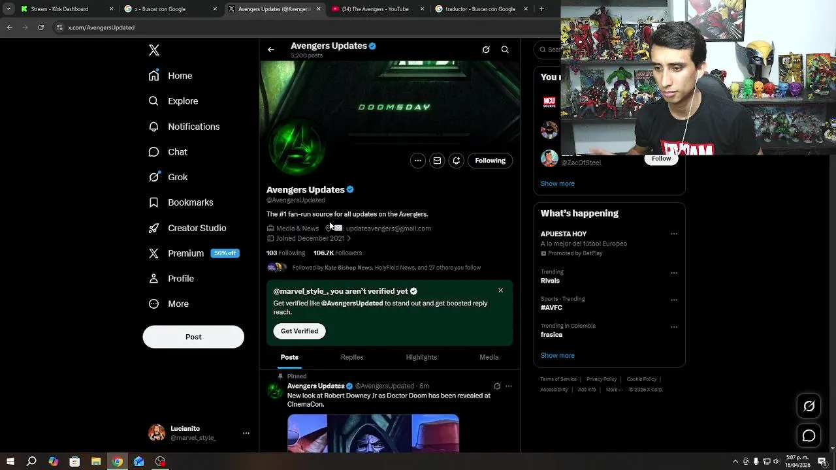This screenshot has height=470, width=836.
Task: Click the search icon in profile header
Action: pos(505,50)
